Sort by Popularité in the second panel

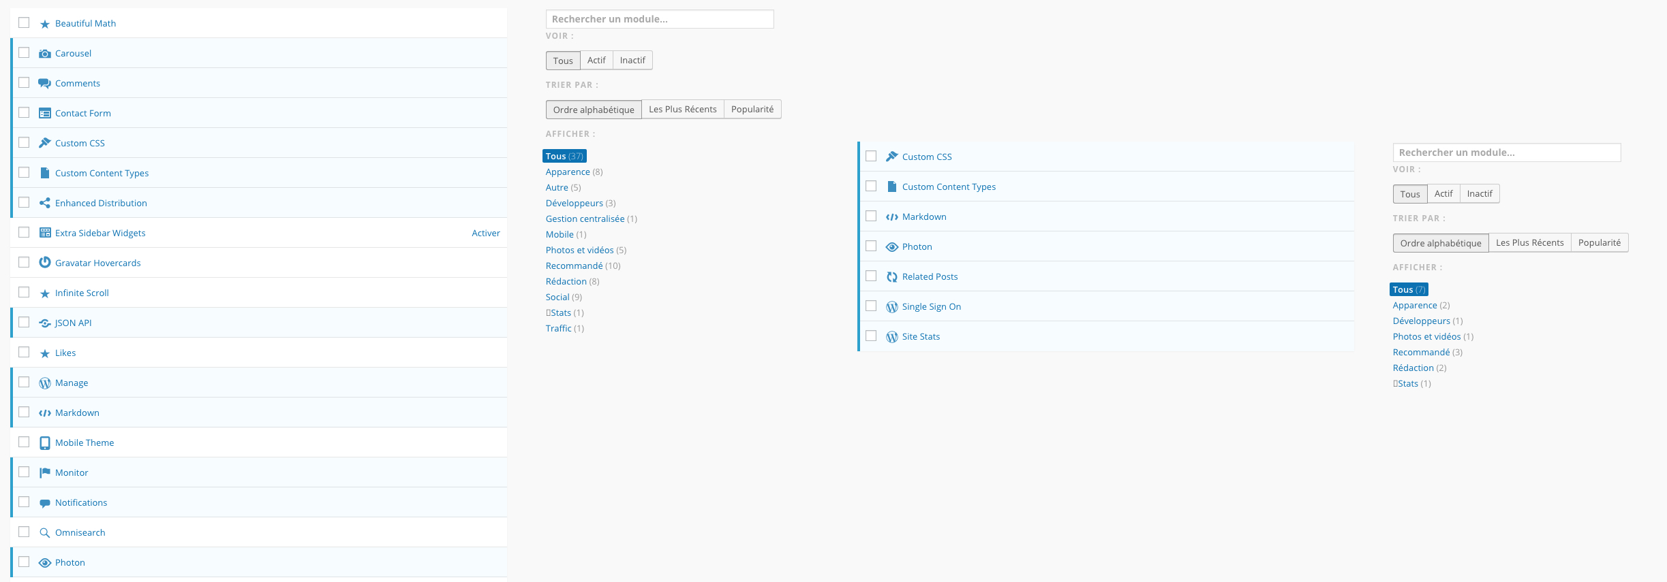(x=1600, y=243)
